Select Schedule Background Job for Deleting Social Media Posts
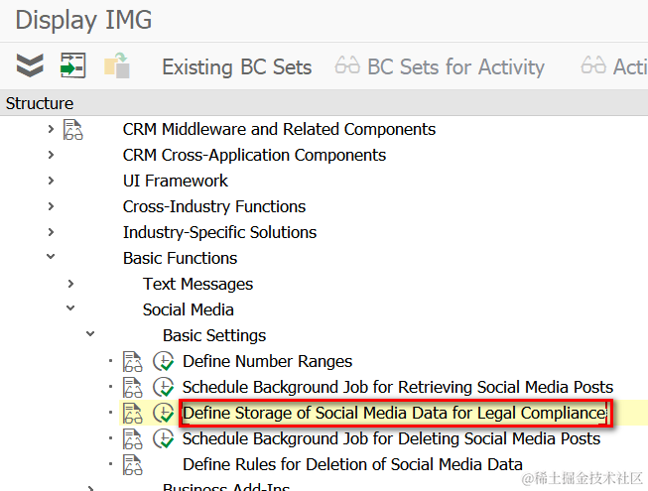Screen dimensions: 648x491 (x=391, y=439)
